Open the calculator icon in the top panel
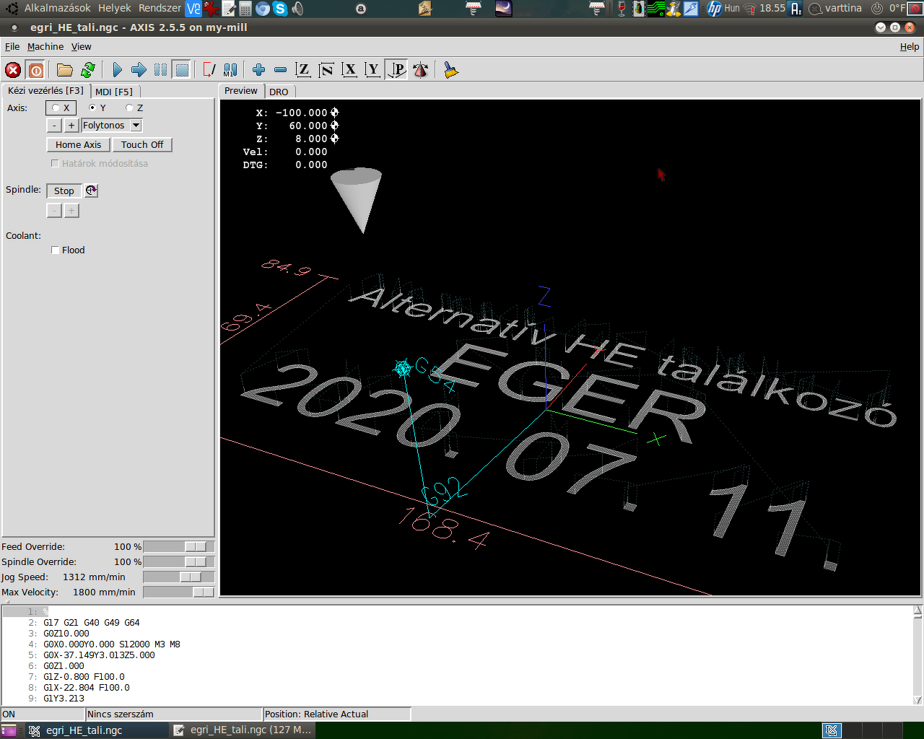Screen dimensions: 924x739 click(x=245, y=9)
